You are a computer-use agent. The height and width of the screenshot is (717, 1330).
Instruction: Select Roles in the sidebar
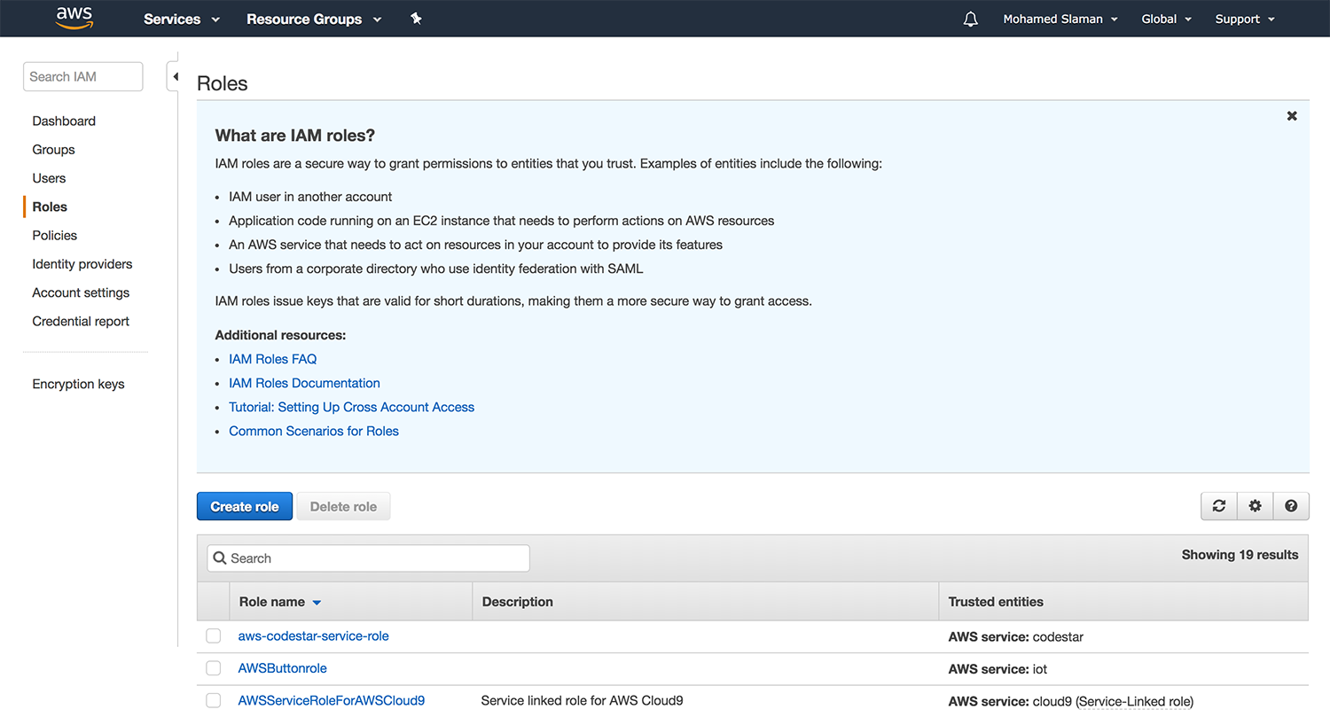coord(50,207)
